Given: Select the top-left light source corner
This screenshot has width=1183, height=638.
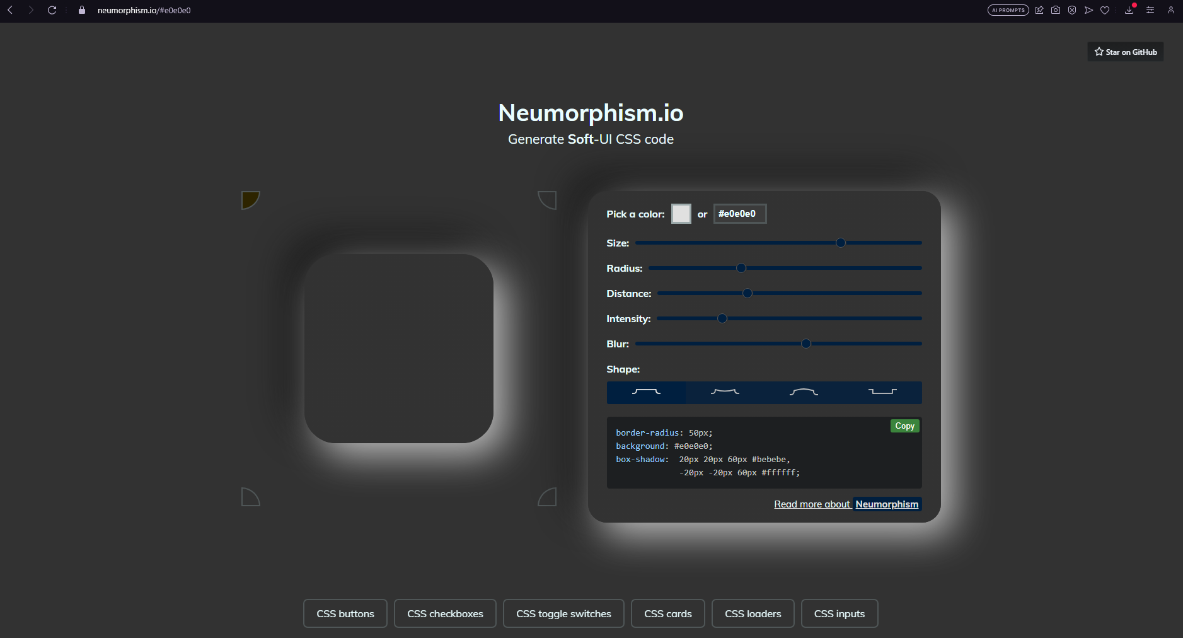Looking at the screenshot, I should [251, 200].
